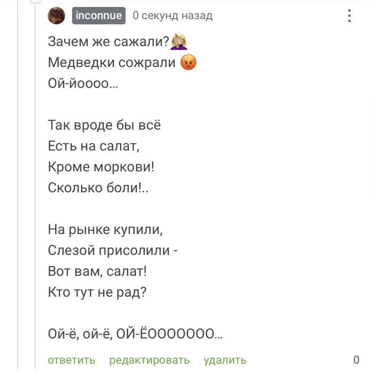Click the line "Слезой присолили -"
373x375 pixels.
click(x=112, y=250)
